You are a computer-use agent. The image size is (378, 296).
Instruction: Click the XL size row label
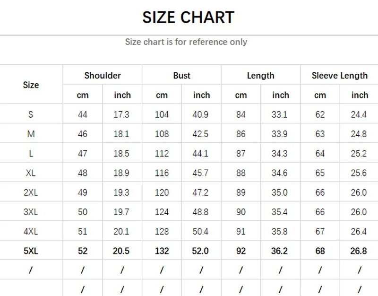tap(31, 173)
